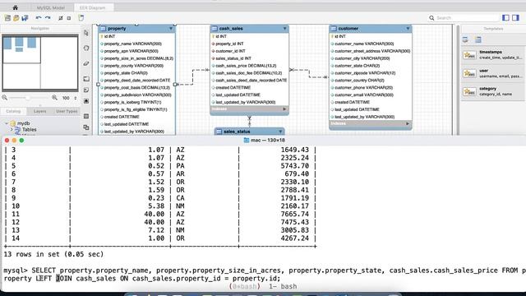The height and width of the screenshot is (296, 526).
Task: Collapse the mydb schema tree node
Action: pos(7,123)
